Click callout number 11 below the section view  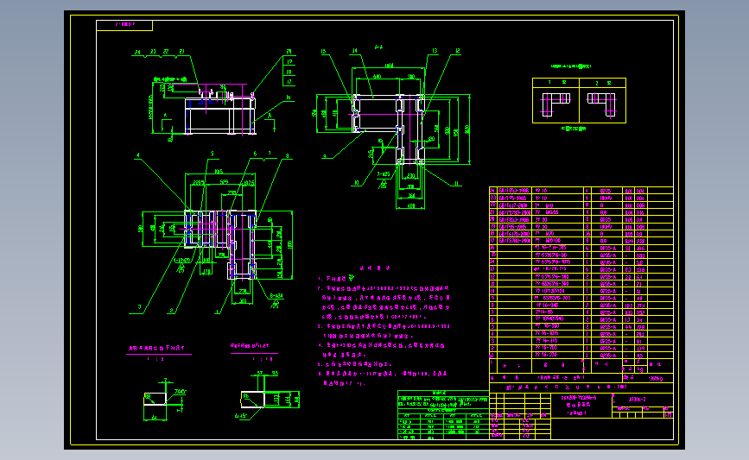pos(457,183)
